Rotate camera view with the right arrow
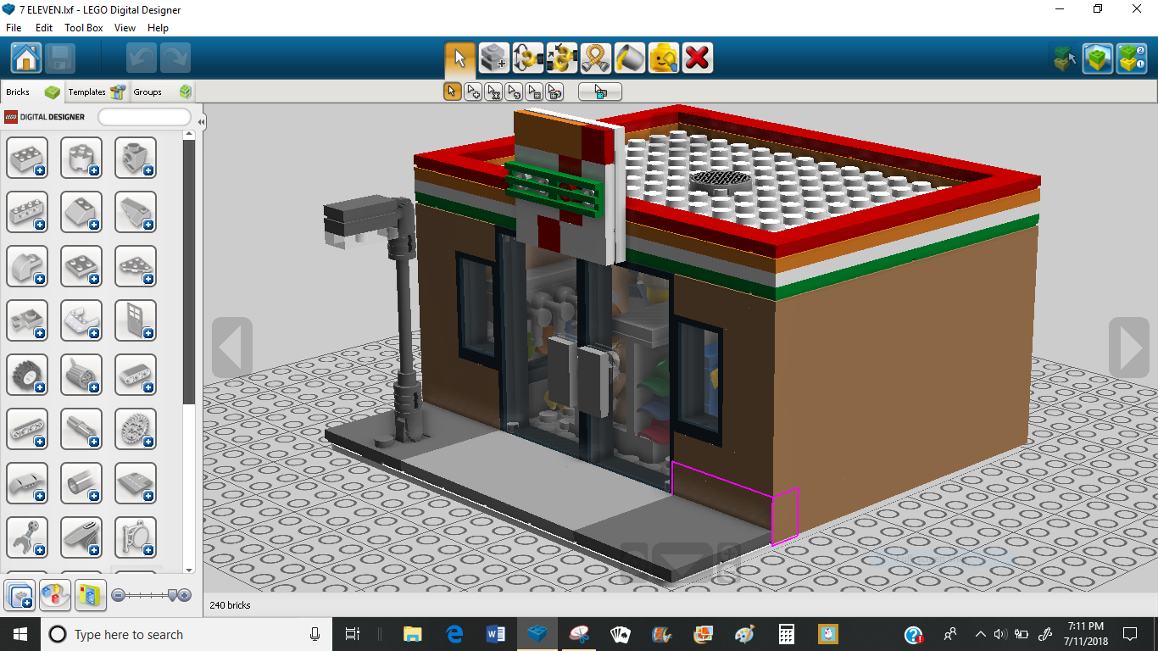1158x651 pixels. tap(1128, 348)
